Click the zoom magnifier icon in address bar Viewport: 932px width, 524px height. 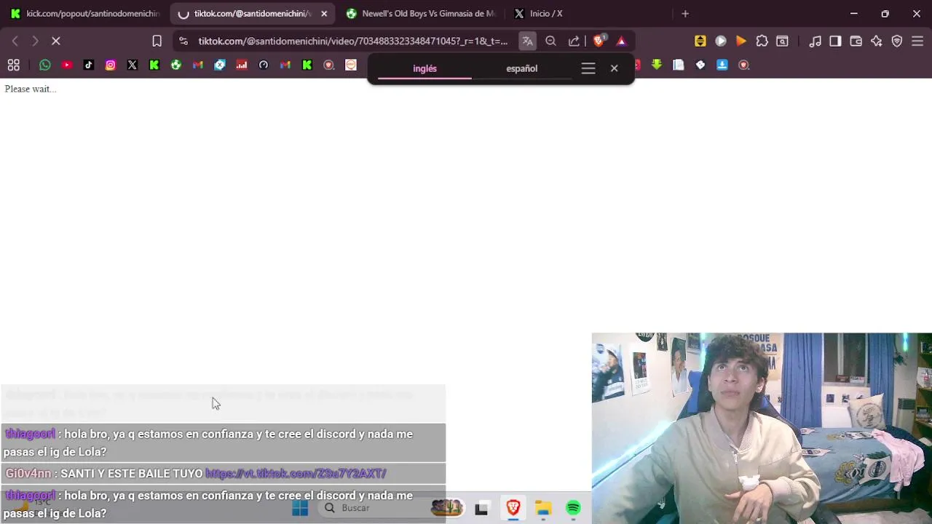click(x=550, y=41)
